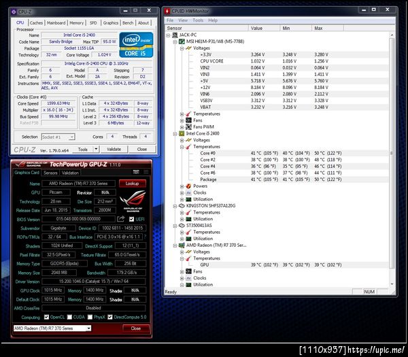Screen dimensions: 408x357
Task: Click the BIOS Version field in GPU-Z
Action: tap(78, 219)
